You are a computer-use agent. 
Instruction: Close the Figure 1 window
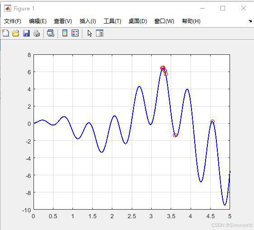(x=243, y=8)
